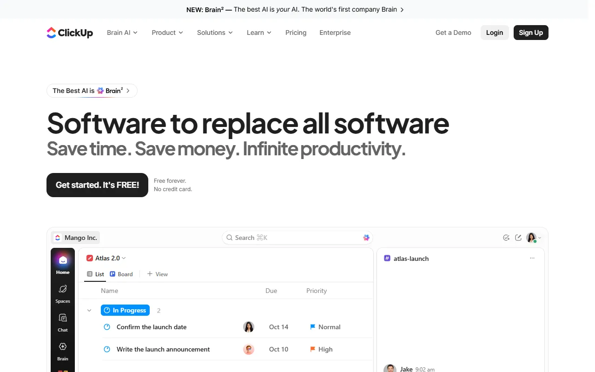Expand the Learn menu

click(x=259, y=33)
